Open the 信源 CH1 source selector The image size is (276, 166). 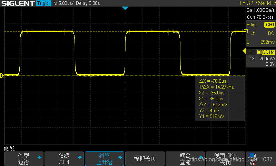[64, 159]
